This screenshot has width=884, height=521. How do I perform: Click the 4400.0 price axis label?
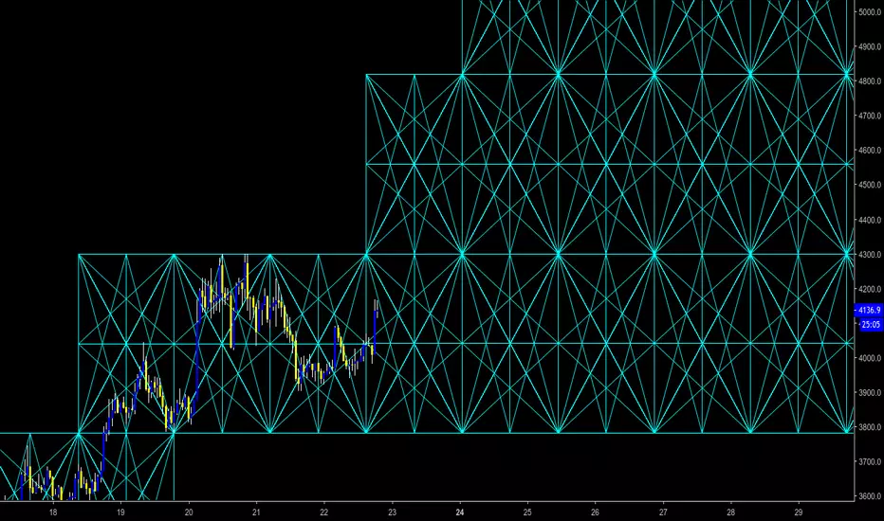(x=871, y=220)
